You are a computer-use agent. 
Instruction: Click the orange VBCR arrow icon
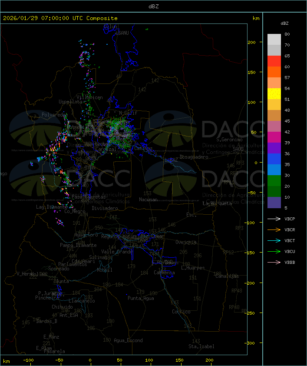pos(274,230)
